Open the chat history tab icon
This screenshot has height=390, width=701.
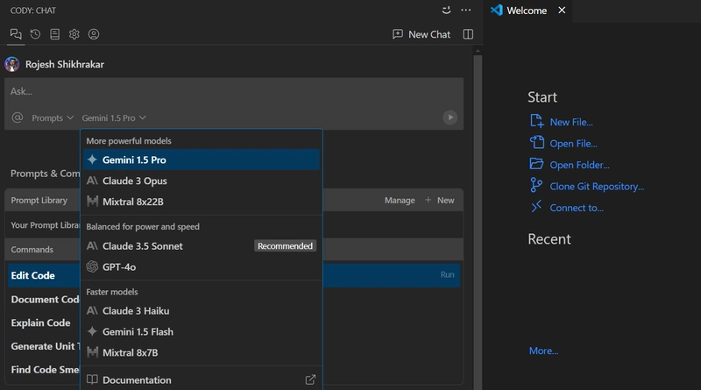point(35,34)
